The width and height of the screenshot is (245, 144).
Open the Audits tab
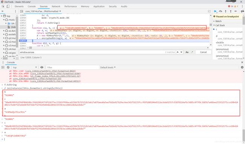[124, 6]
